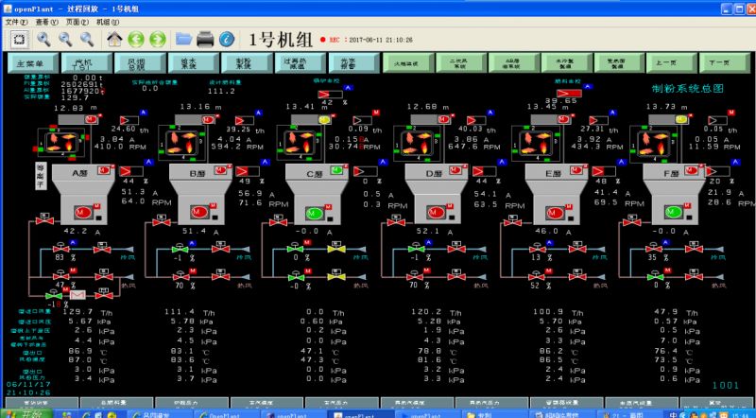Open the 查看(V) menu
Image resolution: width=756 pixels, height=418 pixels.
pyautogui.click(x=47, y=21)
